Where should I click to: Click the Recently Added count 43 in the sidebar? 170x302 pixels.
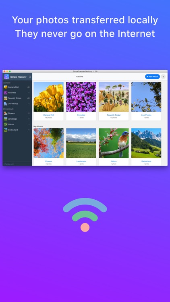point(28,98)
